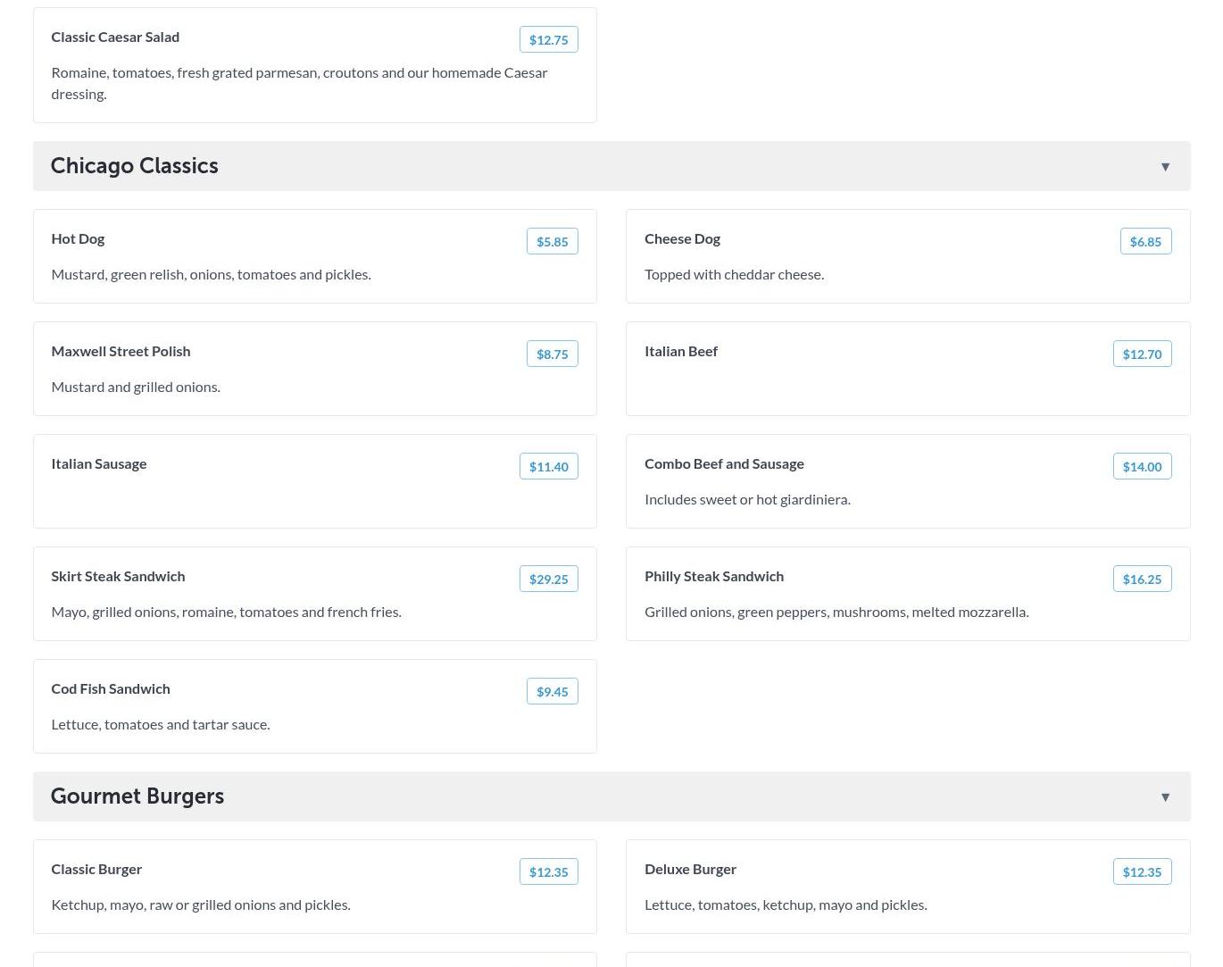Click the Maxwell Street Polish item name
This screenshot has width=1223, height=967.
point(121,351)
